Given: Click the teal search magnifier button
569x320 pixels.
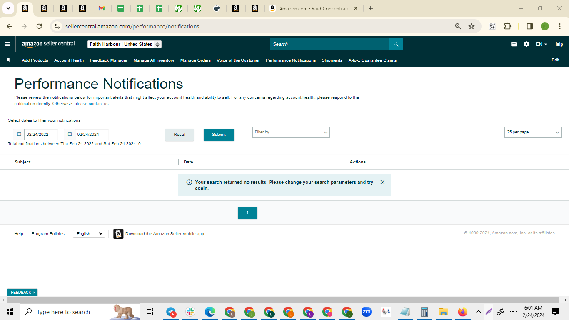Looking at the screenshot, I should click(396, 44).
